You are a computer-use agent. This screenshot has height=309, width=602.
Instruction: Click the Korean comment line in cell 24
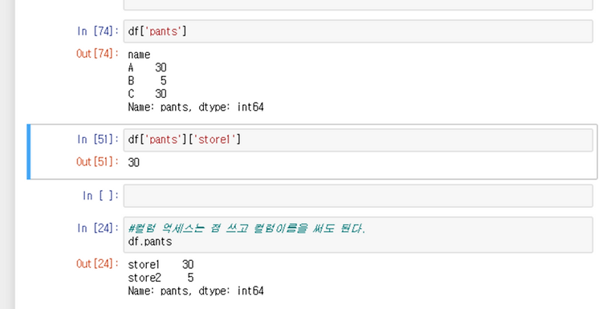tap(247, 229)
